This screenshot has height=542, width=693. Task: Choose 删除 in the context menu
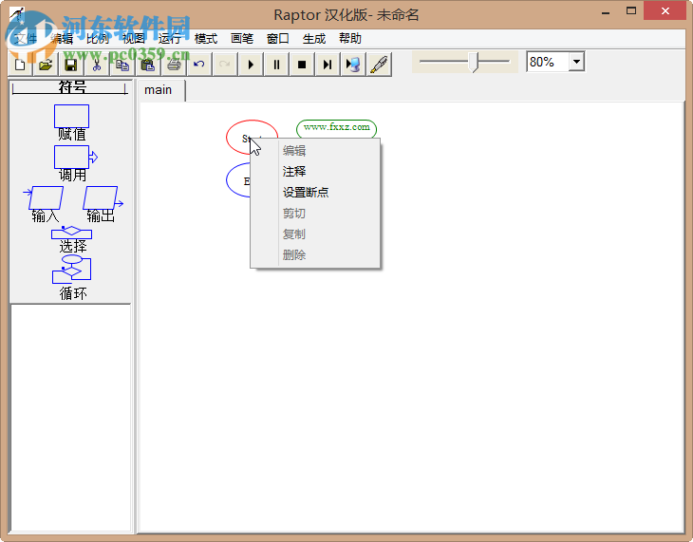[x=315, y=255]
